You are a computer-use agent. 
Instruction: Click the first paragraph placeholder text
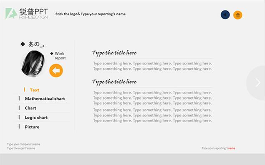click(152, 66)
